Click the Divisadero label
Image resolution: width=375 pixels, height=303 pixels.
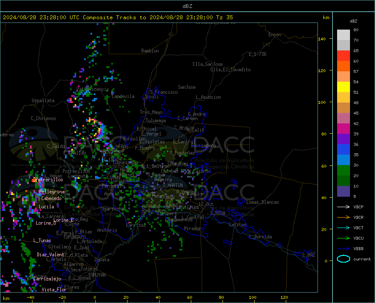click(x=203, y=145)
